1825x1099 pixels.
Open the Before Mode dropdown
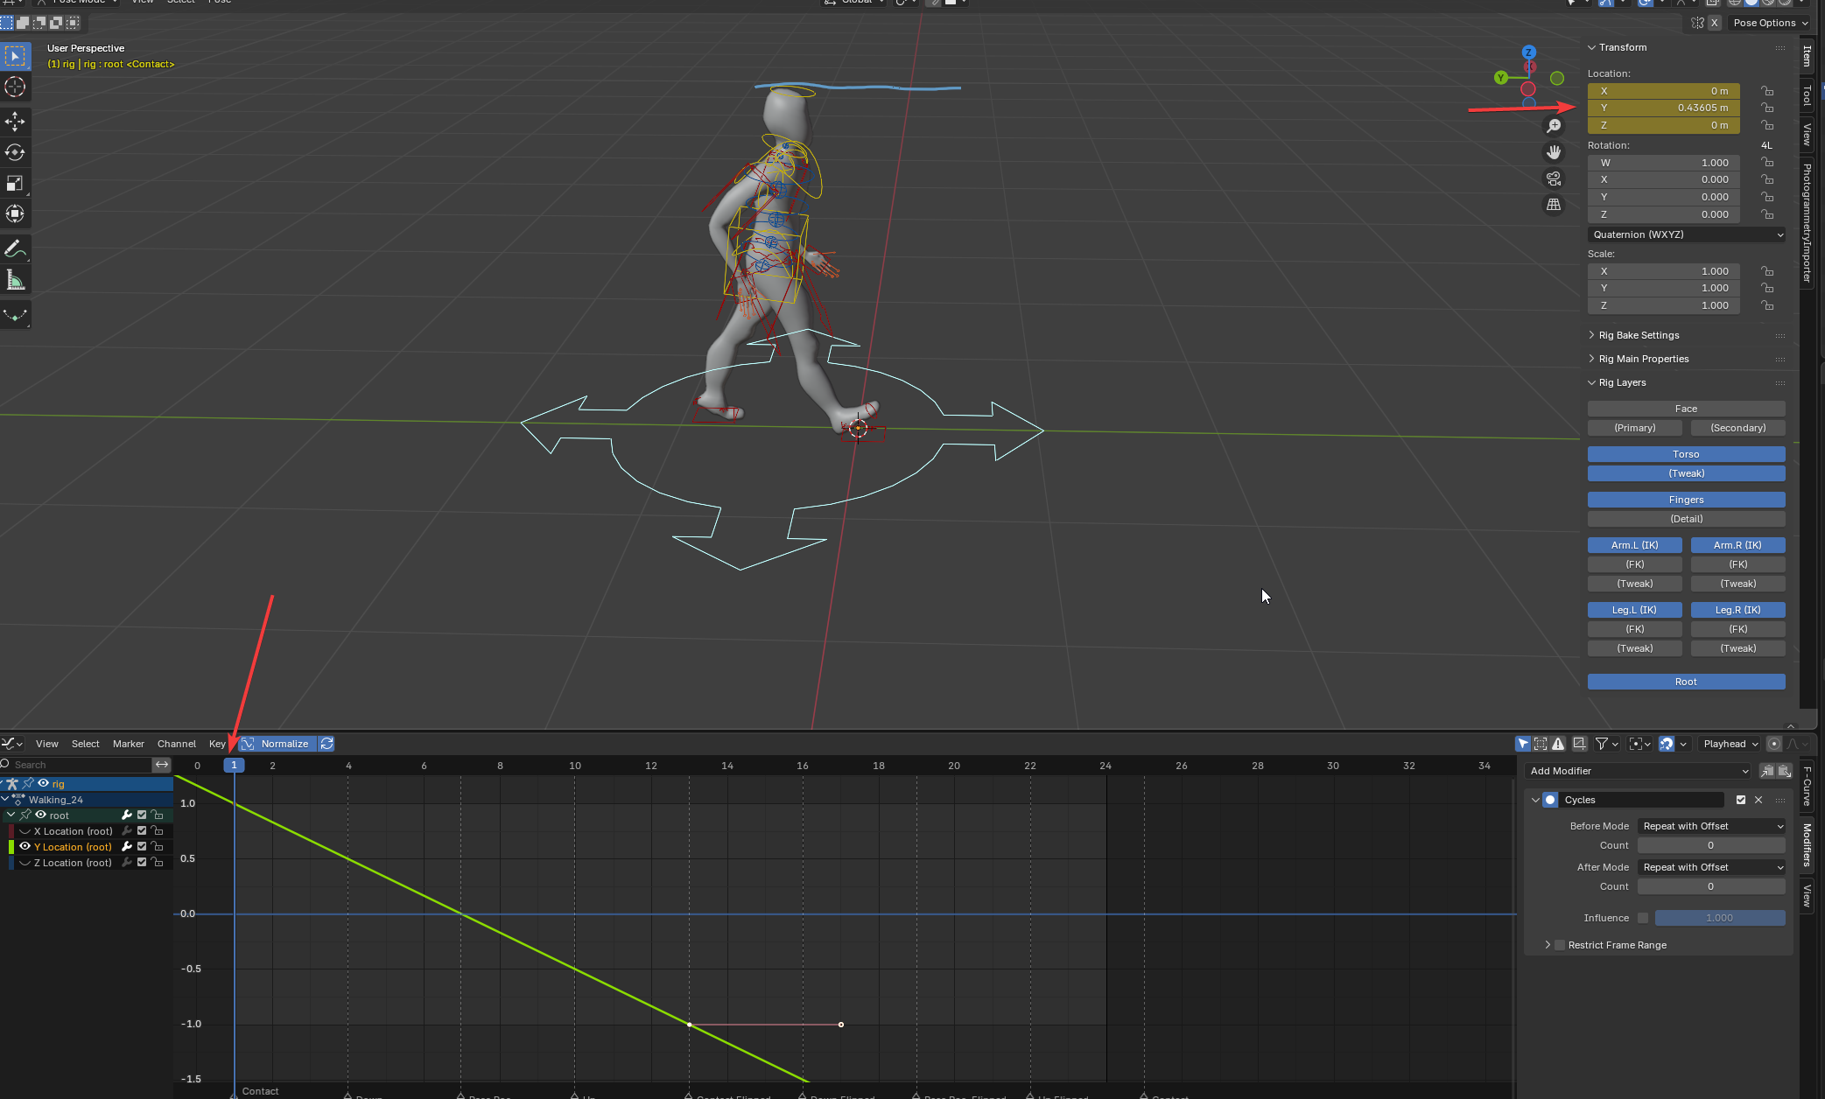coord(1710,826)
